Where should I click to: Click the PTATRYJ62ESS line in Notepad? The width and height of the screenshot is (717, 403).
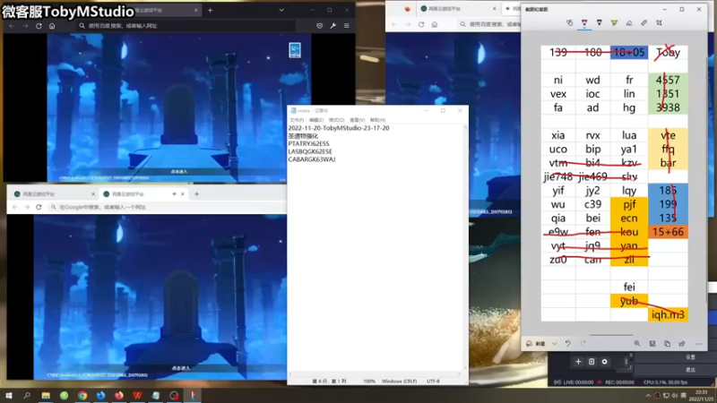point(308,143)
